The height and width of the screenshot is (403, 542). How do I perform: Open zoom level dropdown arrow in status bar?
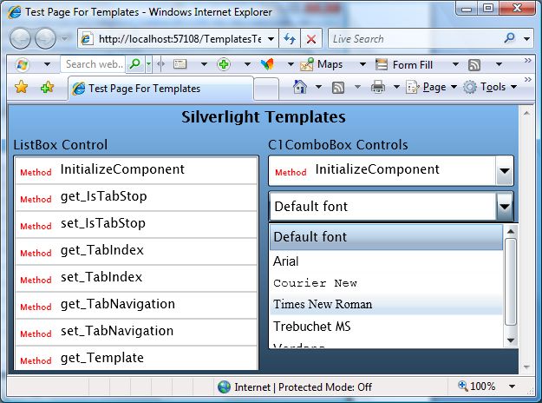click(x=513, y=386)
